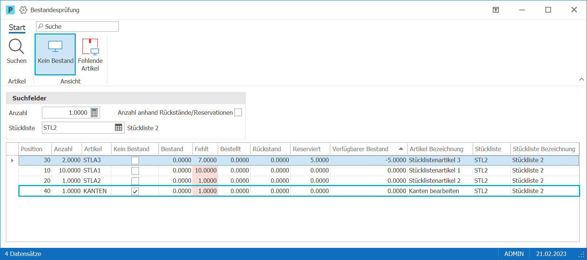Toggle Kein Bestand checkbox for STLA1

(x=135, y=171)
